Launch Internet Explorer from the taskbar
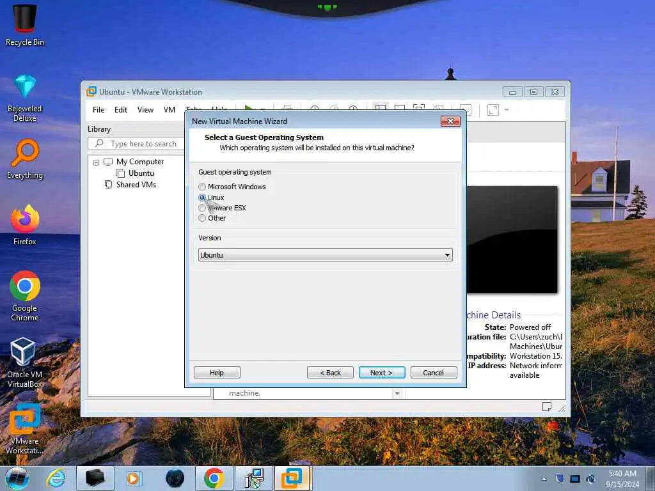Viewport: 655px width, 491px height. 56,478
